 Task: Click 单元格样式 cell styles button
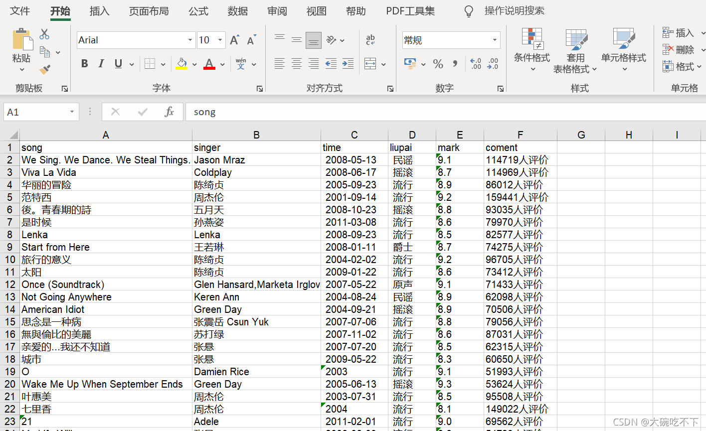[x=623, y=49]
